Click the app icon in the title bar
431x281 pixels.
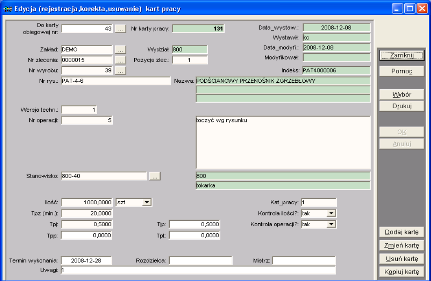click(7, 9)
